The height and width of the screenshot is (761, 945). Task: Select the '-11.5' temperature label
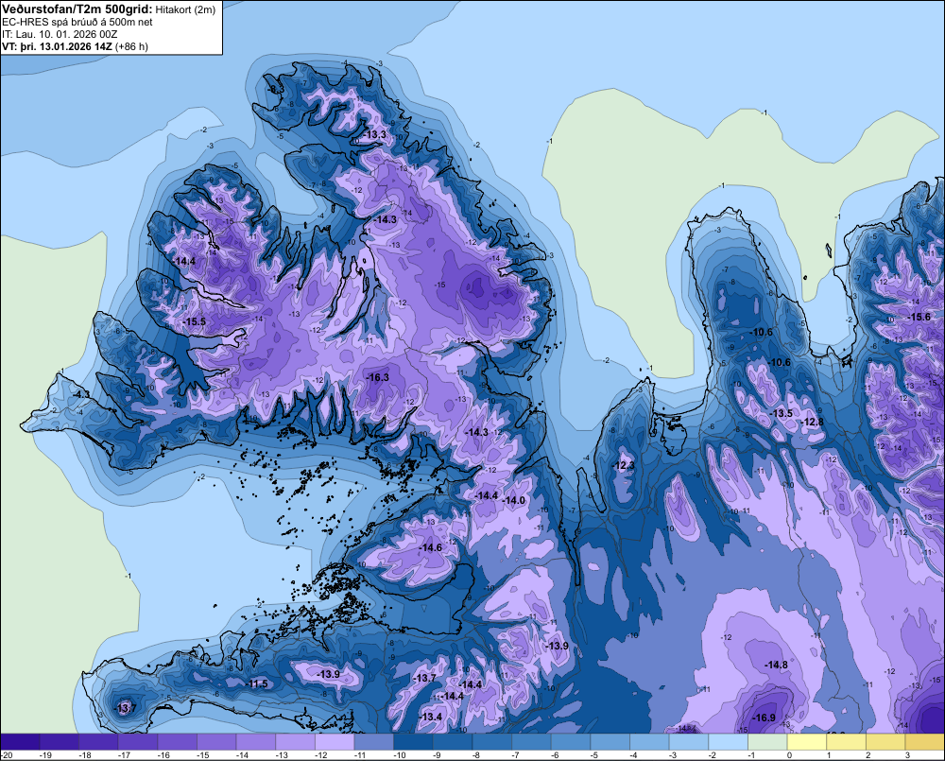click(257, 683)
